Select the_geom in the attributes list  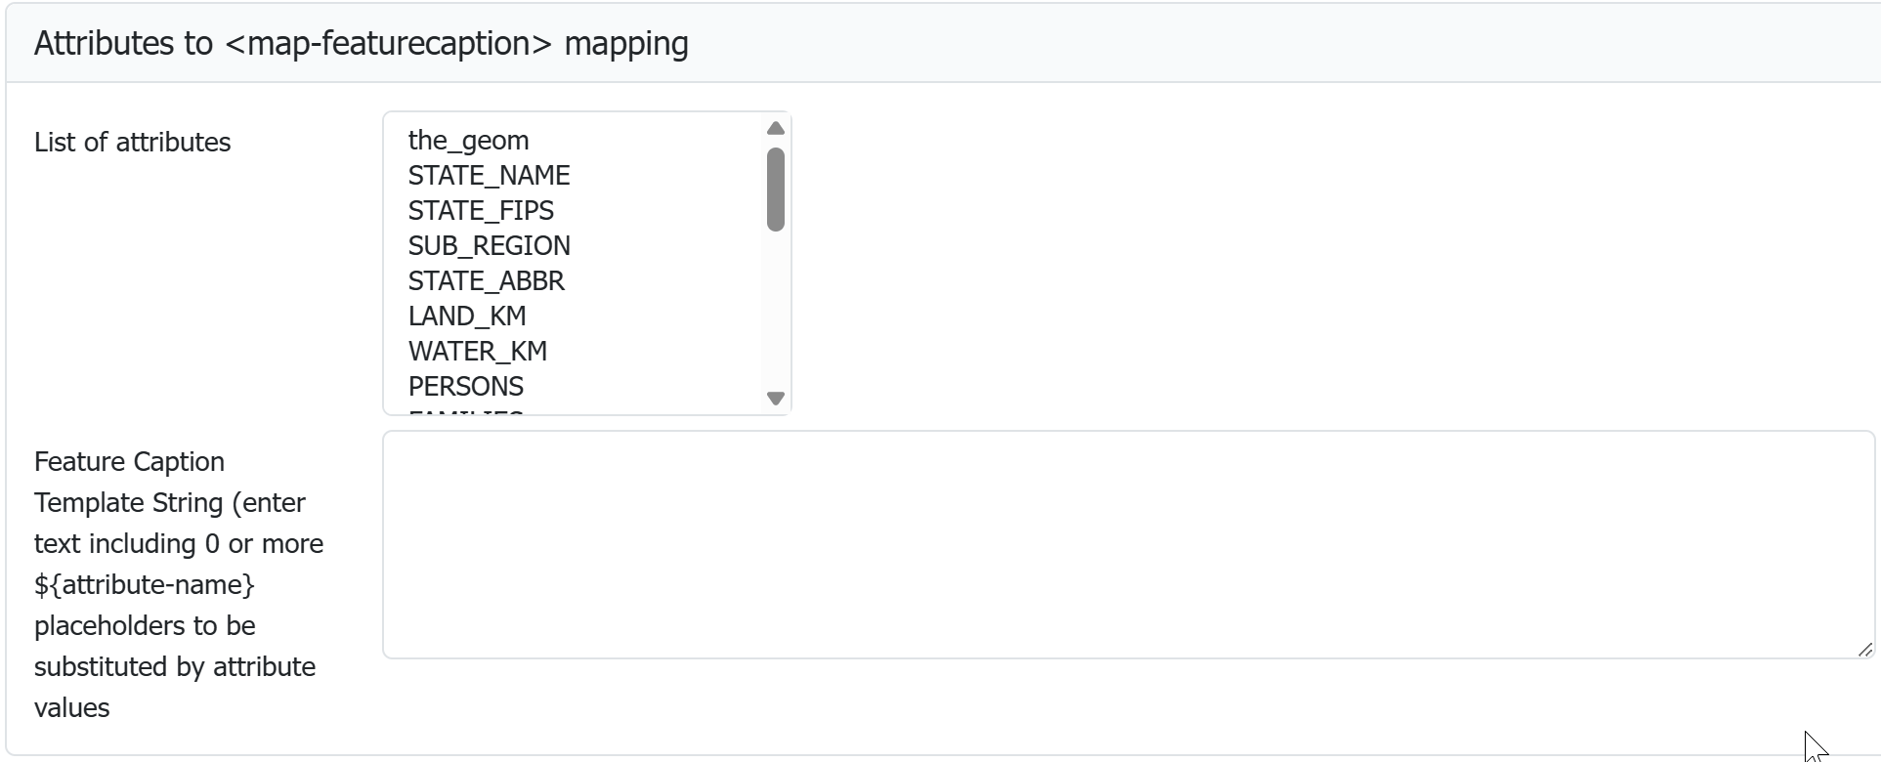point(468,141)
